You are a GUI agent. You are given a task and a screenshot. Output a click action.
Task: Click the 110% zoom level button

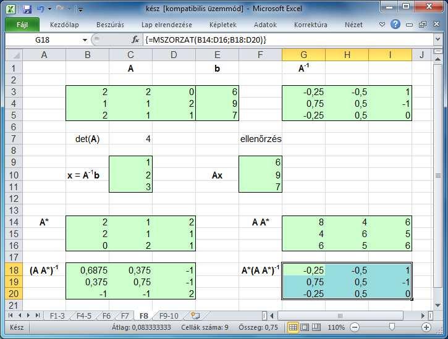click(x=336, y=327)
